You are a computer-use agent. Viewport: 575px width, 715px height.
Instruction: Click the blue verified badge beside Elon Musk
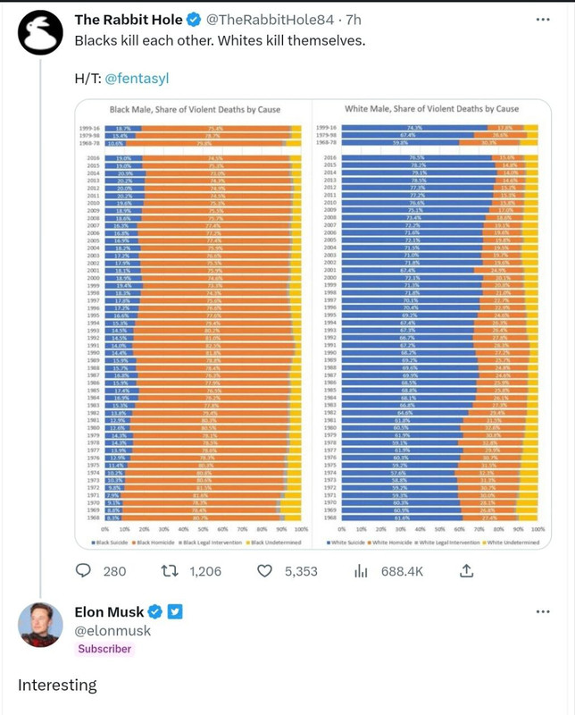coord(154,612)
